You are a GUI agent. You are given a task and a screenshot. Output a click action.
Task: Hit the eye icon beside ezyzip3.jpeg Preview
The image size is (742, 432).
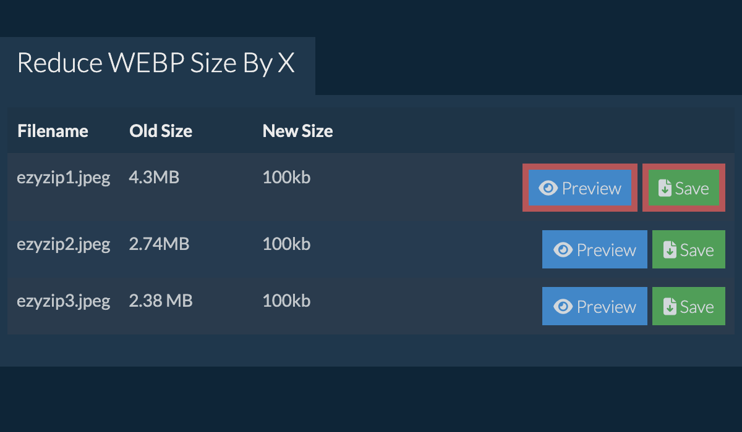[563, 307]
